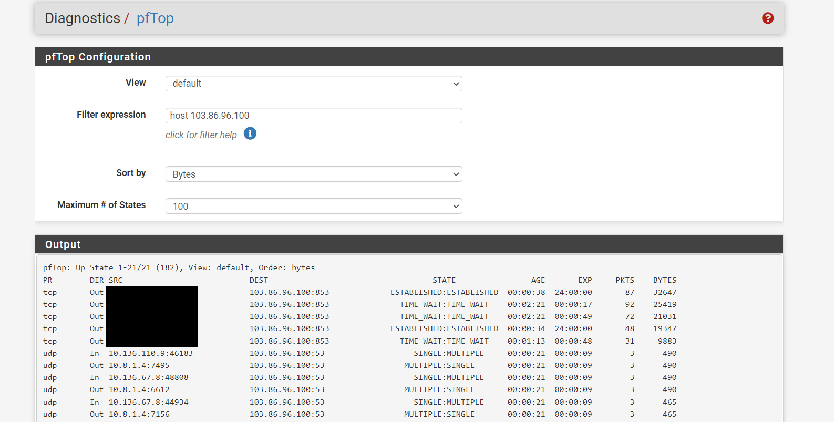Click the STATE column header

444,280
